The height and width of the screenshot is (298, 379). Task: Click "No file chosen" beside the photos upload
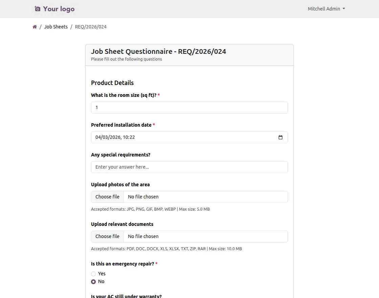tap(143, 197)
